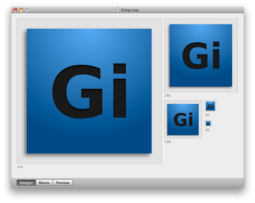Click the '256' size label
This screenshot has width=255, height=203.
(167, 96)
